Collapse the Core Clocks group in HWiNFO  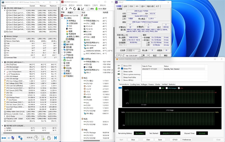pos(5,10)
